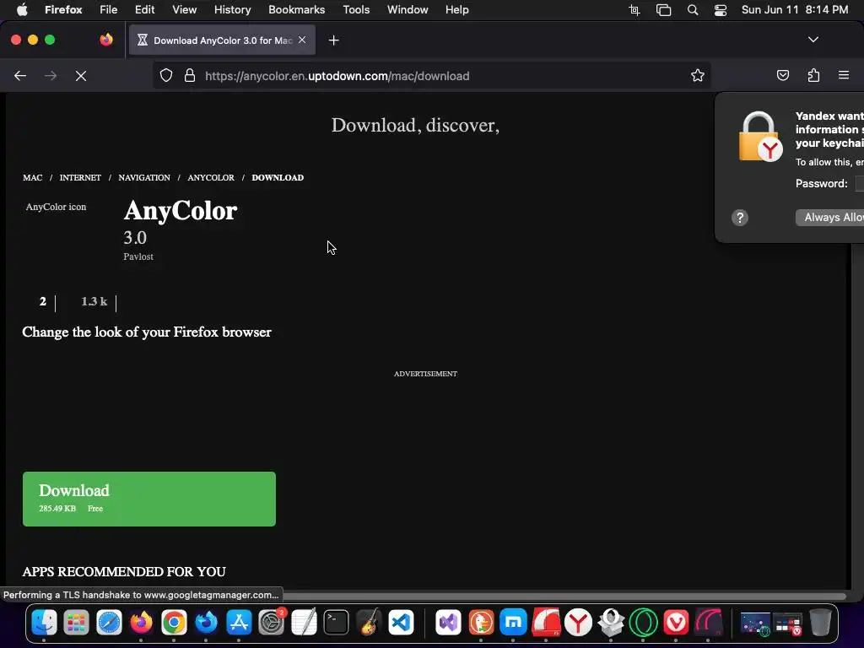Image resolution: width=864 pixels, height=648 pixels.
Task: Open the Apple menu
Action: tap(21, 10)
